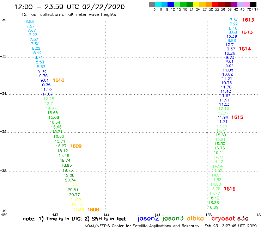Select the wave height value '11.96'
261x229 pixels.
tap(223, 117)
